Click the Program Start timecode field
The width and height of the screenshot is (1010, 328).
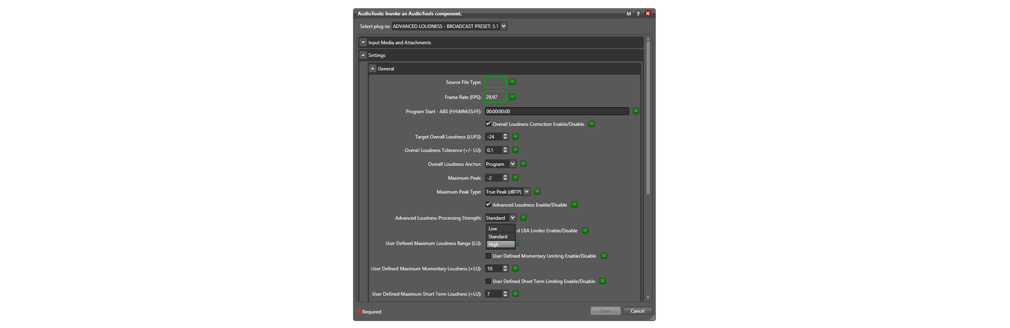pyautogui.click(x=557, y=111)
